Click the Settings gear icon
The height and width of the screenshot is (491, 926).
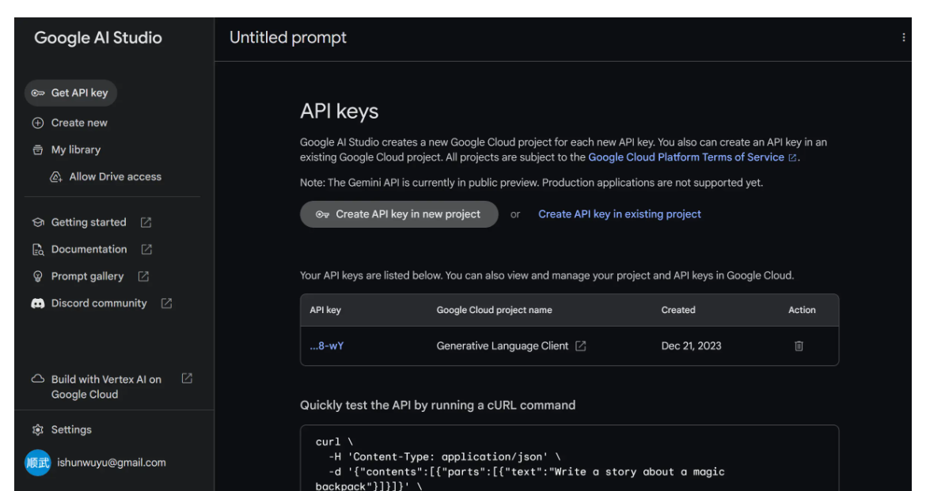click(x=38, y=429)
